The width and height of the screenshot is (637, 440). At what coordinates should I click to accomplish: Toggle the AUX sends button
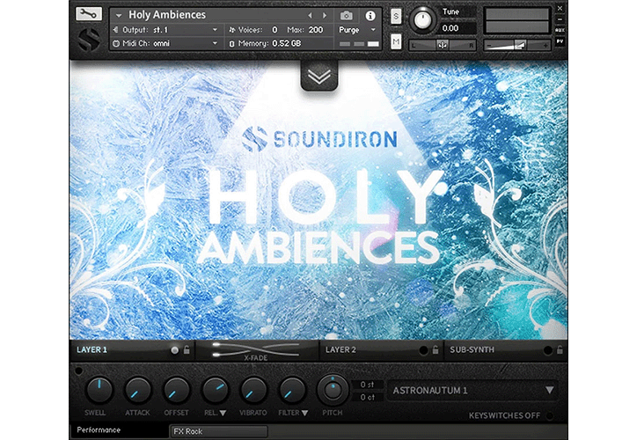(x=560, y=31)
